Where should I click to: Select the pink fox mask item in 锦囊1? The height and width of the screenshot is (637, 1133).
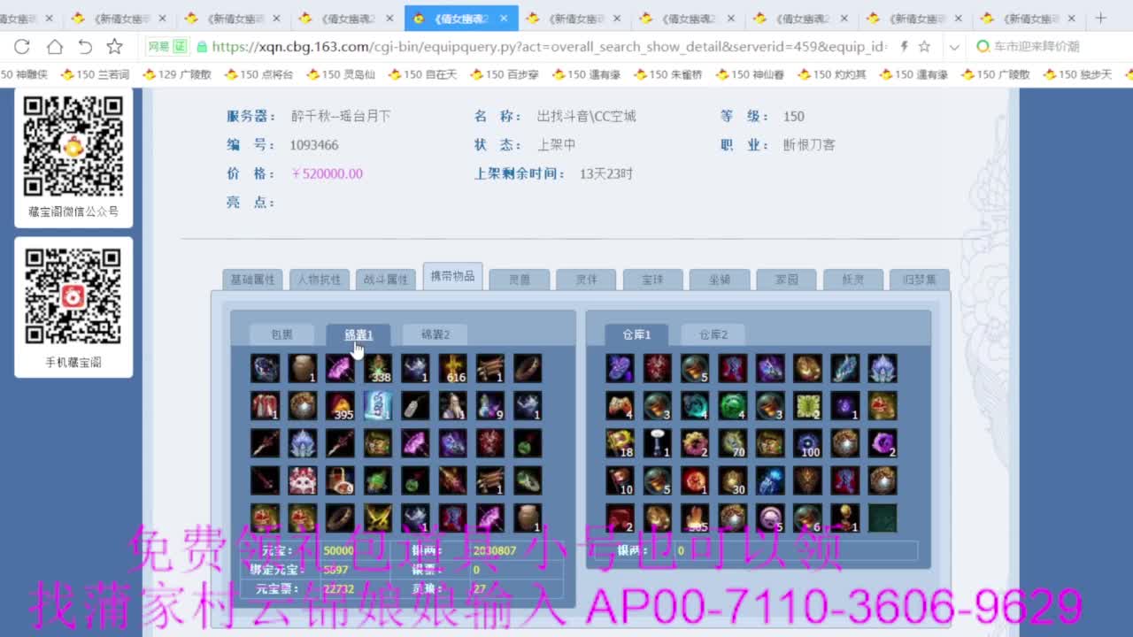coord(303,480)
